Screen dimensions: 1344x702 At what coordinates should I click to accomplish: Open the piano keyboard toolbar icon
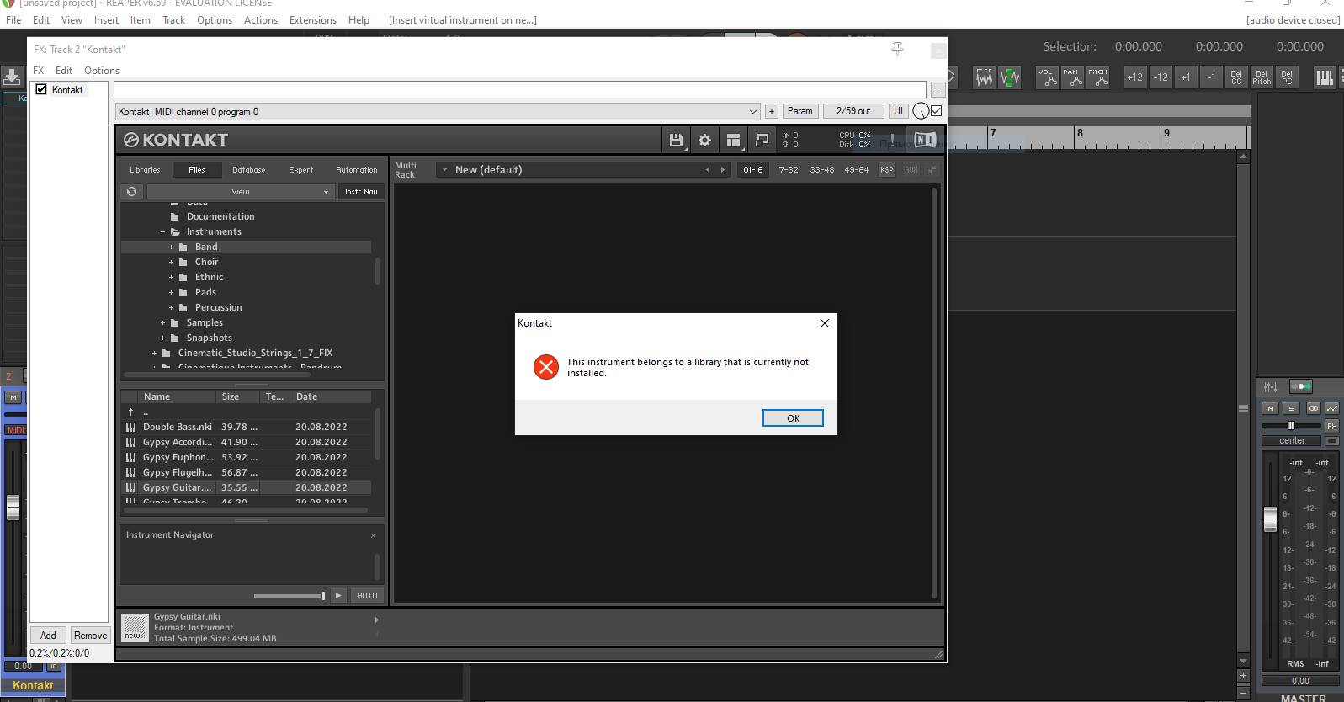[1325, 77]
